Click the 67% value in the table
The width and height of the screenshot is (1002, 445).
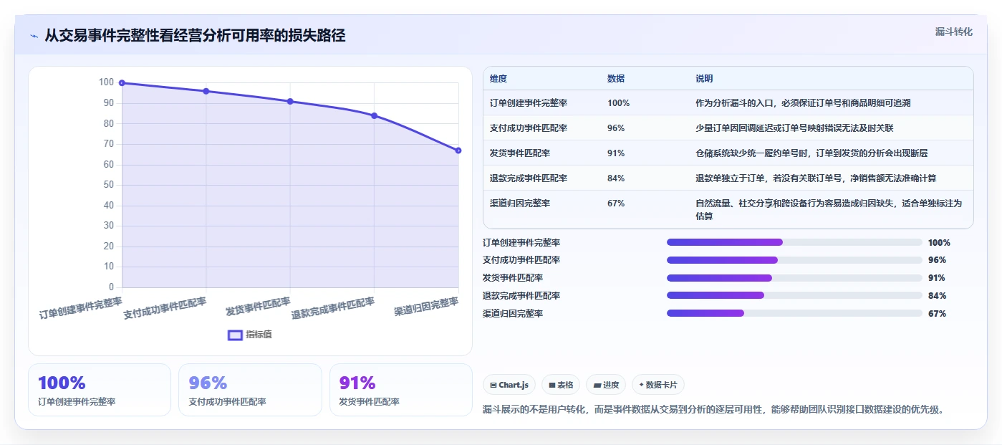click(x=616, y=204)
